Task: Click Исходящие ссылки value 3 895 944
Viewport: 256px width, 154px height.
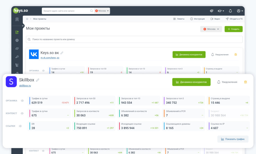Action: tap(128, 128)
